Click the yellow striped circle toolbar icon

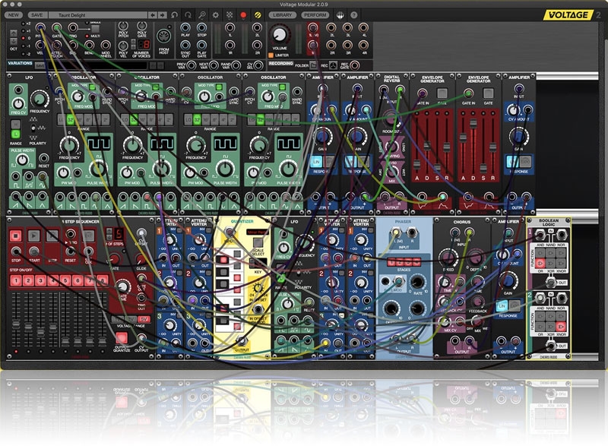point(258,15)
